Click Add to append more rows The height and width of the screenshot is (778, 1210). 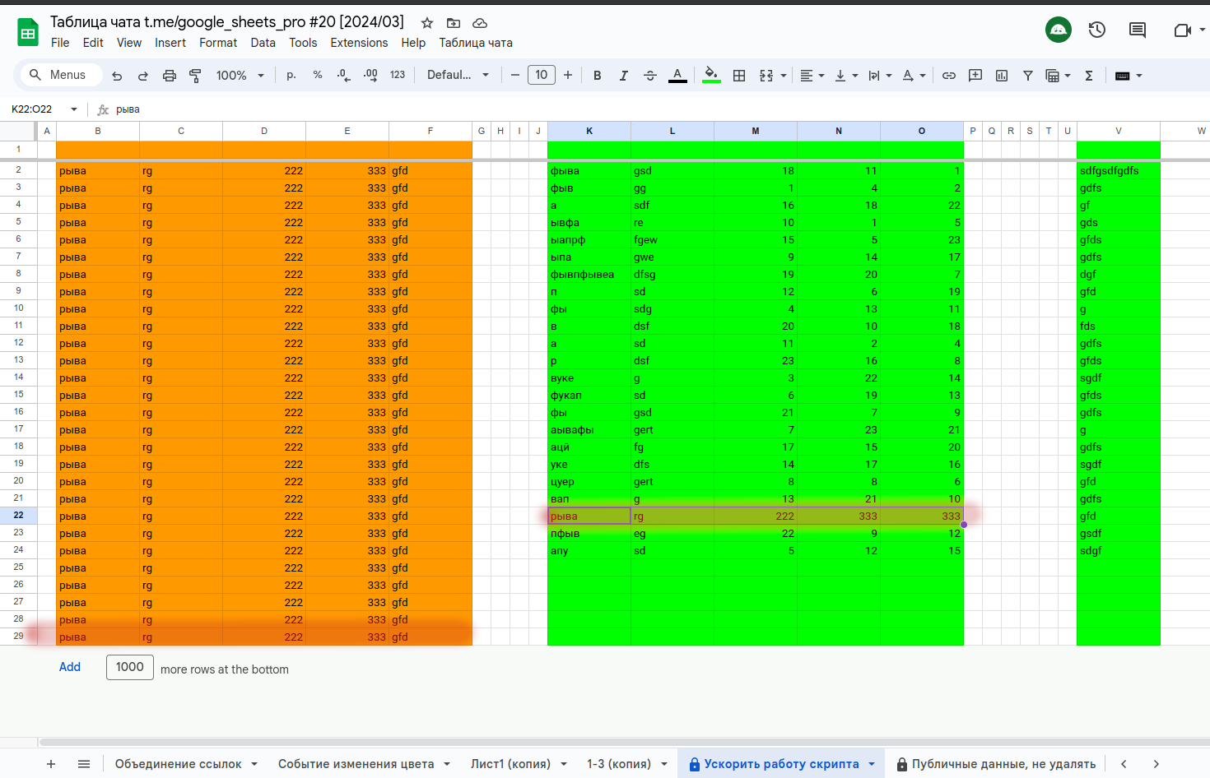click(x=70, y=667)
